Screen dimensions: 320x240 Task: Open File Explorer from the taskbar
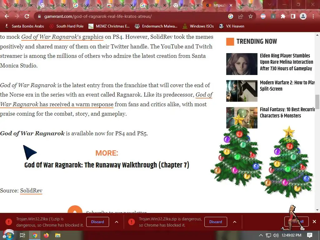tap(58, 235)
